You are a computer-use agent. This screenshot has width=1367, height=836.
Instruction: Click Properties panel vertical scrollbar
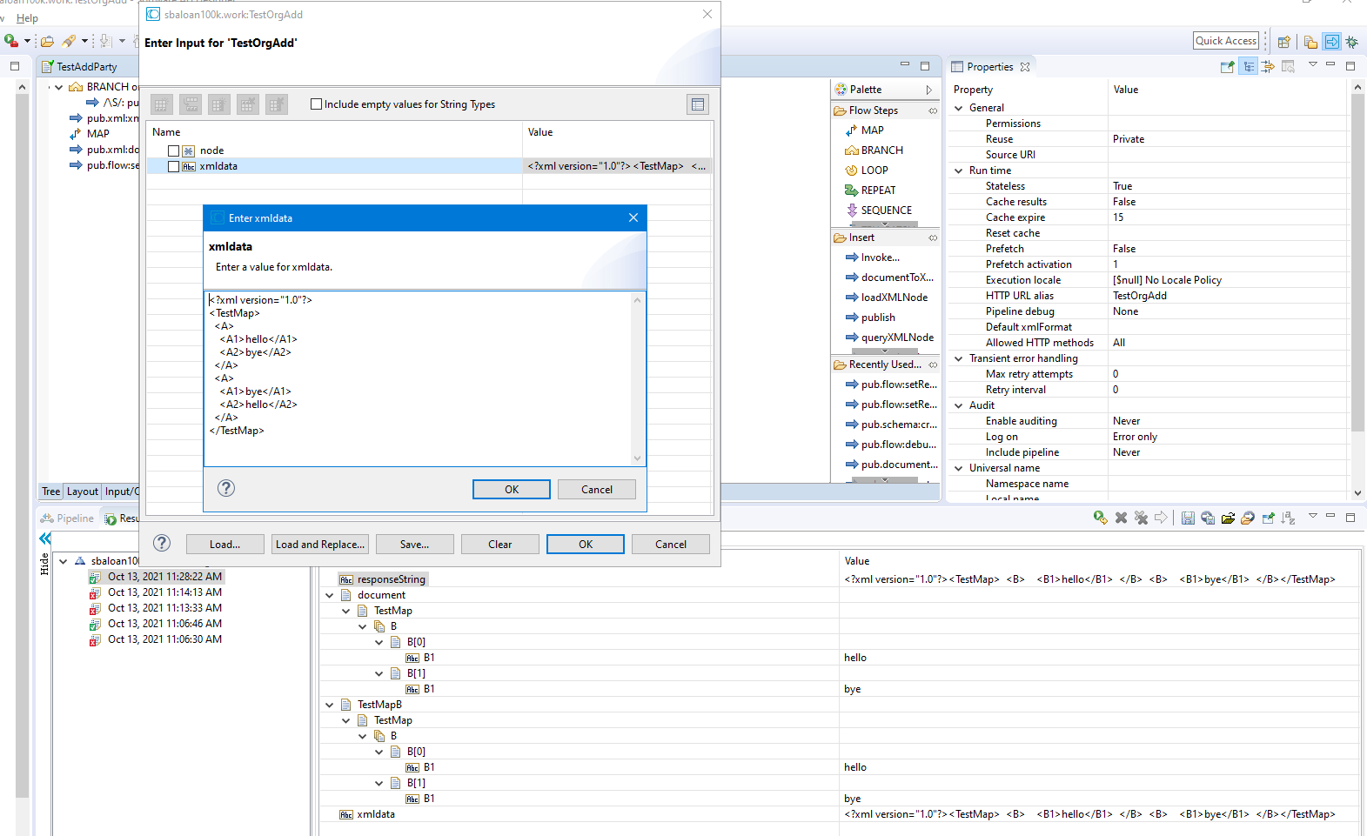[1358, 261]
